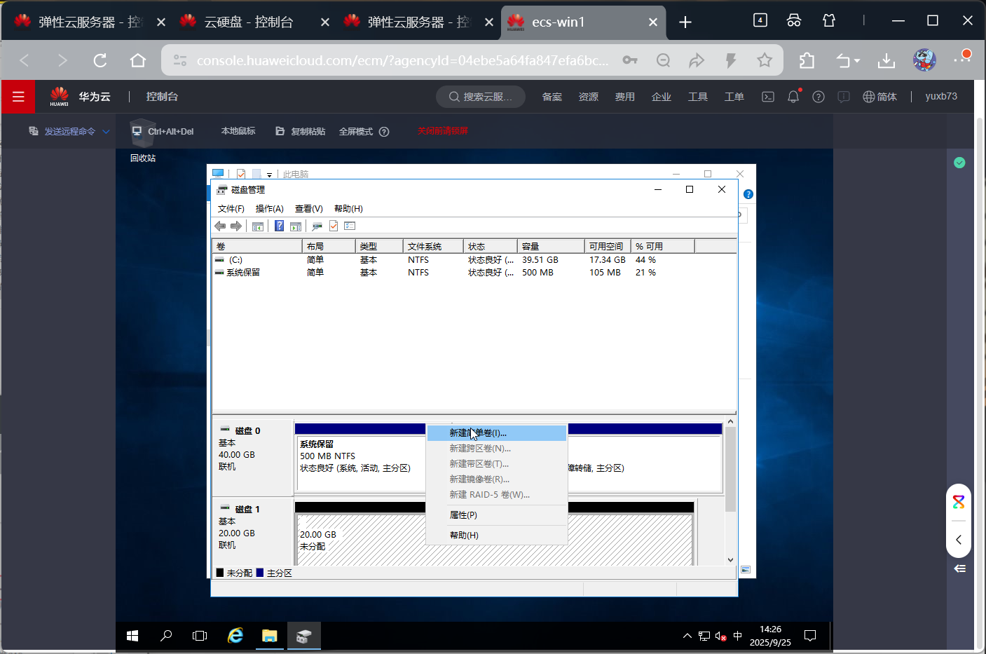Open the 回收站 desktop icon
Screen dimensions: 986x654
pyautogui.click(x=143, y=141)
